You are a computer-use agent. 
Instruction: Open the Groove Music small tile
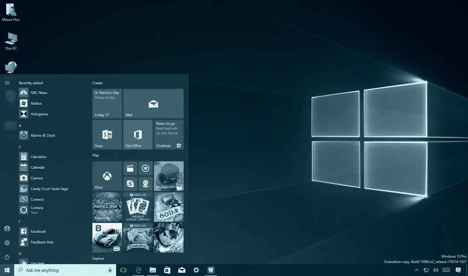click(146, 168)
